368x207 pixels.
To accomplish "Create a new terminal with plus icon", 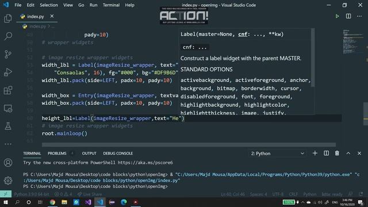I will click(315, 154).
